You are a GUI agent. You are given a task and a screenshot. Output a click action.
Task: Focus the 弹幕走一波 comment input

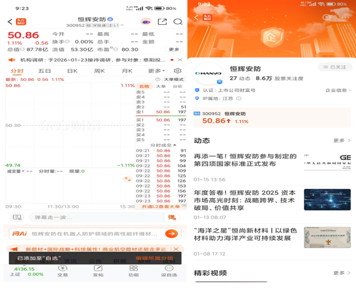pos(96,217)
